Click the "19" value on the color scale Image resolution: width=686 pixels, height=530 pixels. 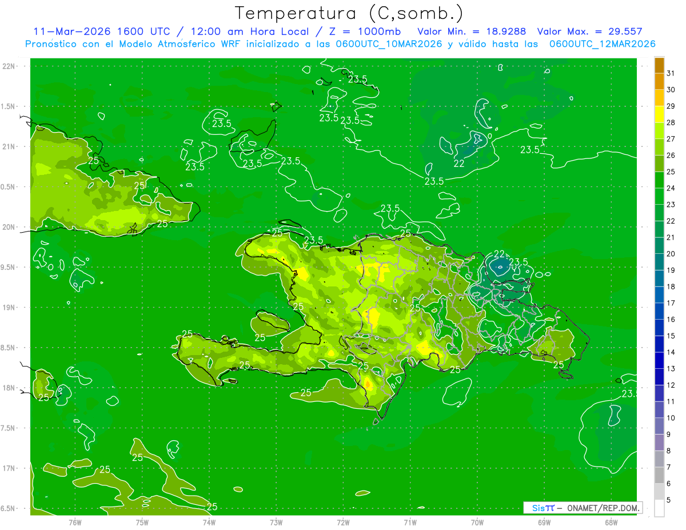tap(671, 270)
